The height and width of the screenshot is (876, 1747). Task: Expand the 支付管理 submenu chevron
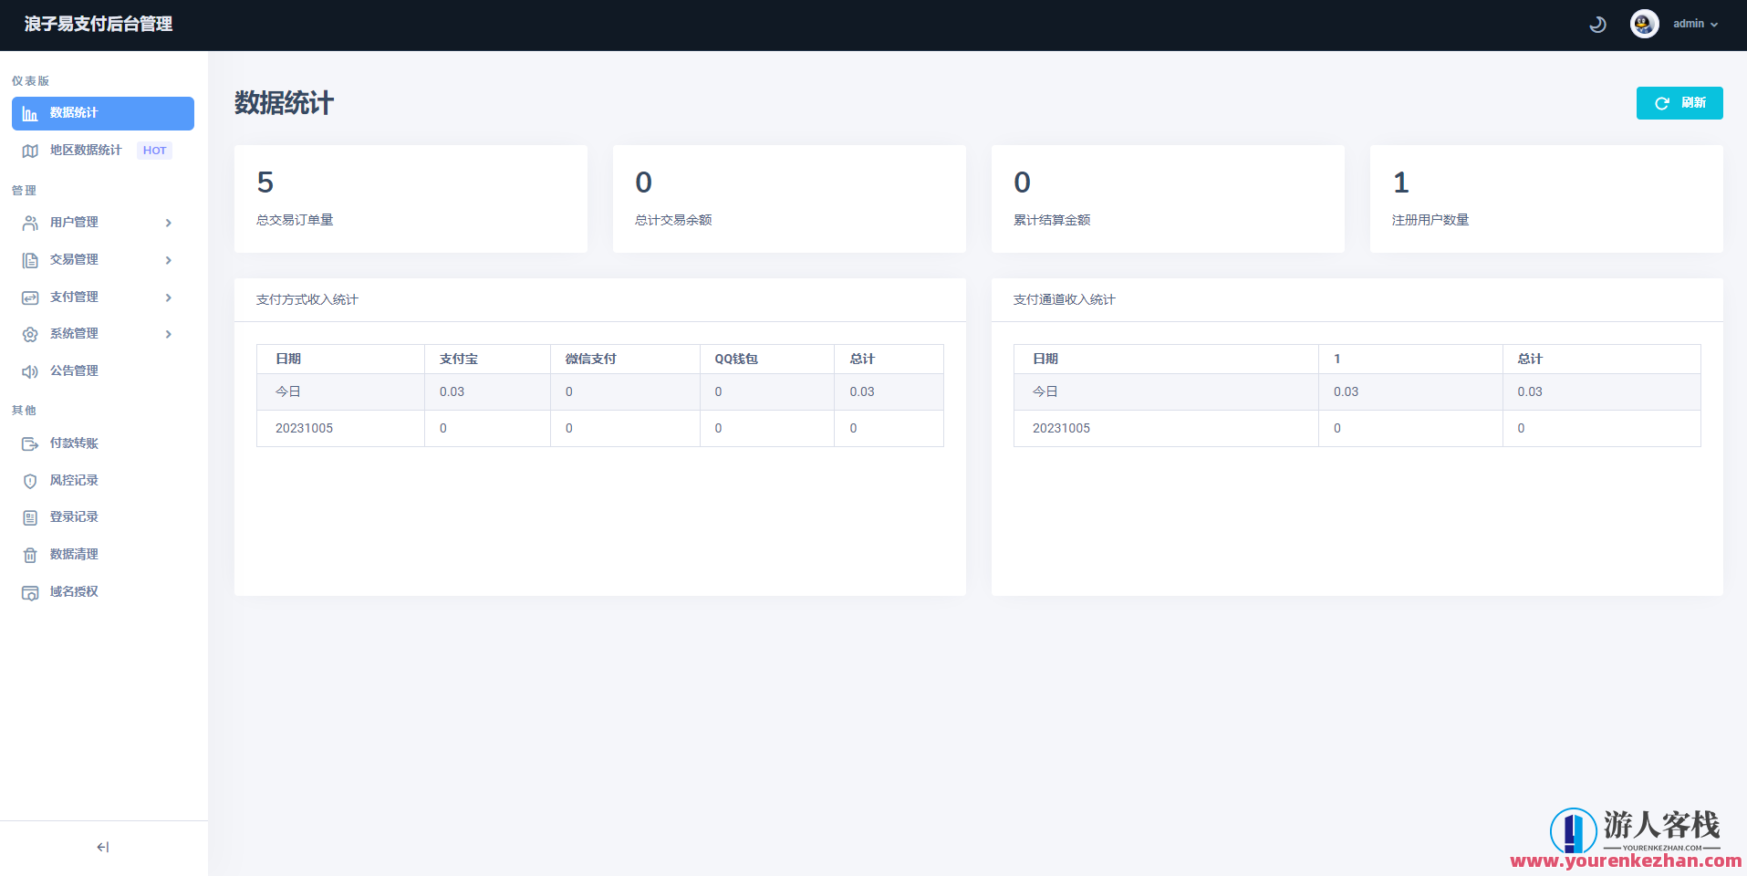(169, 297)
